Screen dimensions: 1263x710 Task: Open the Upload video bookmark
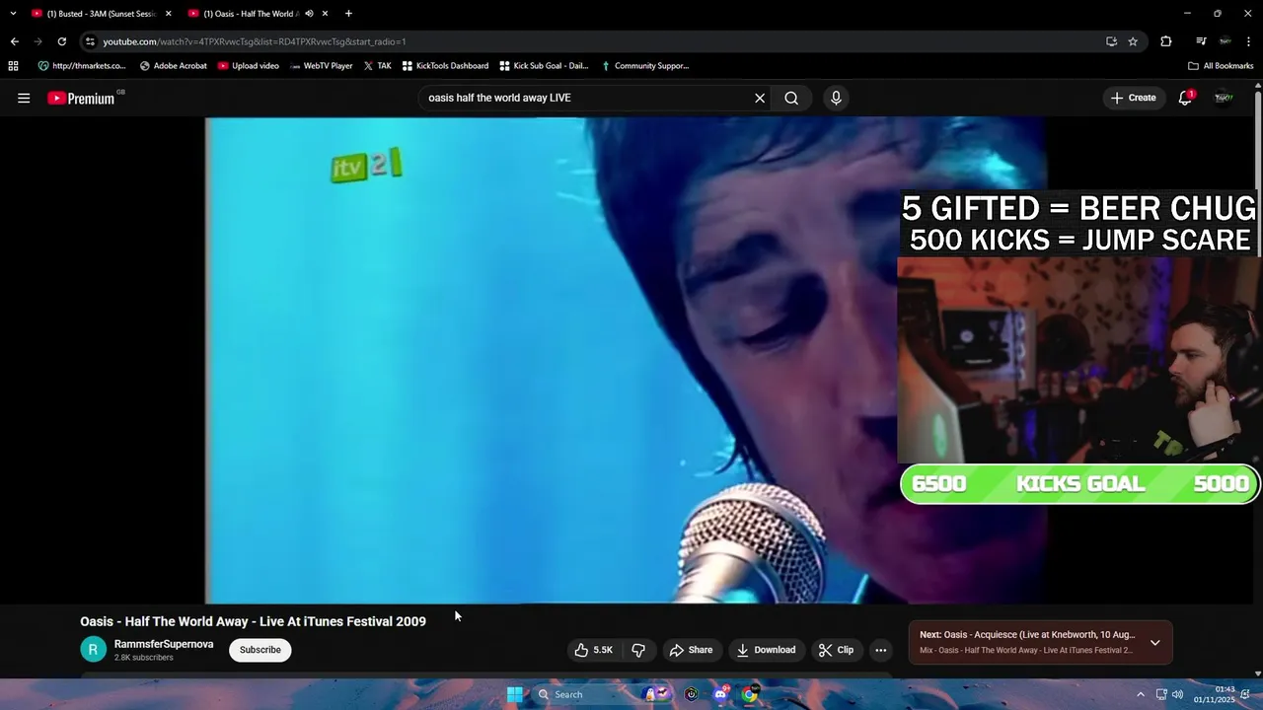249,66
